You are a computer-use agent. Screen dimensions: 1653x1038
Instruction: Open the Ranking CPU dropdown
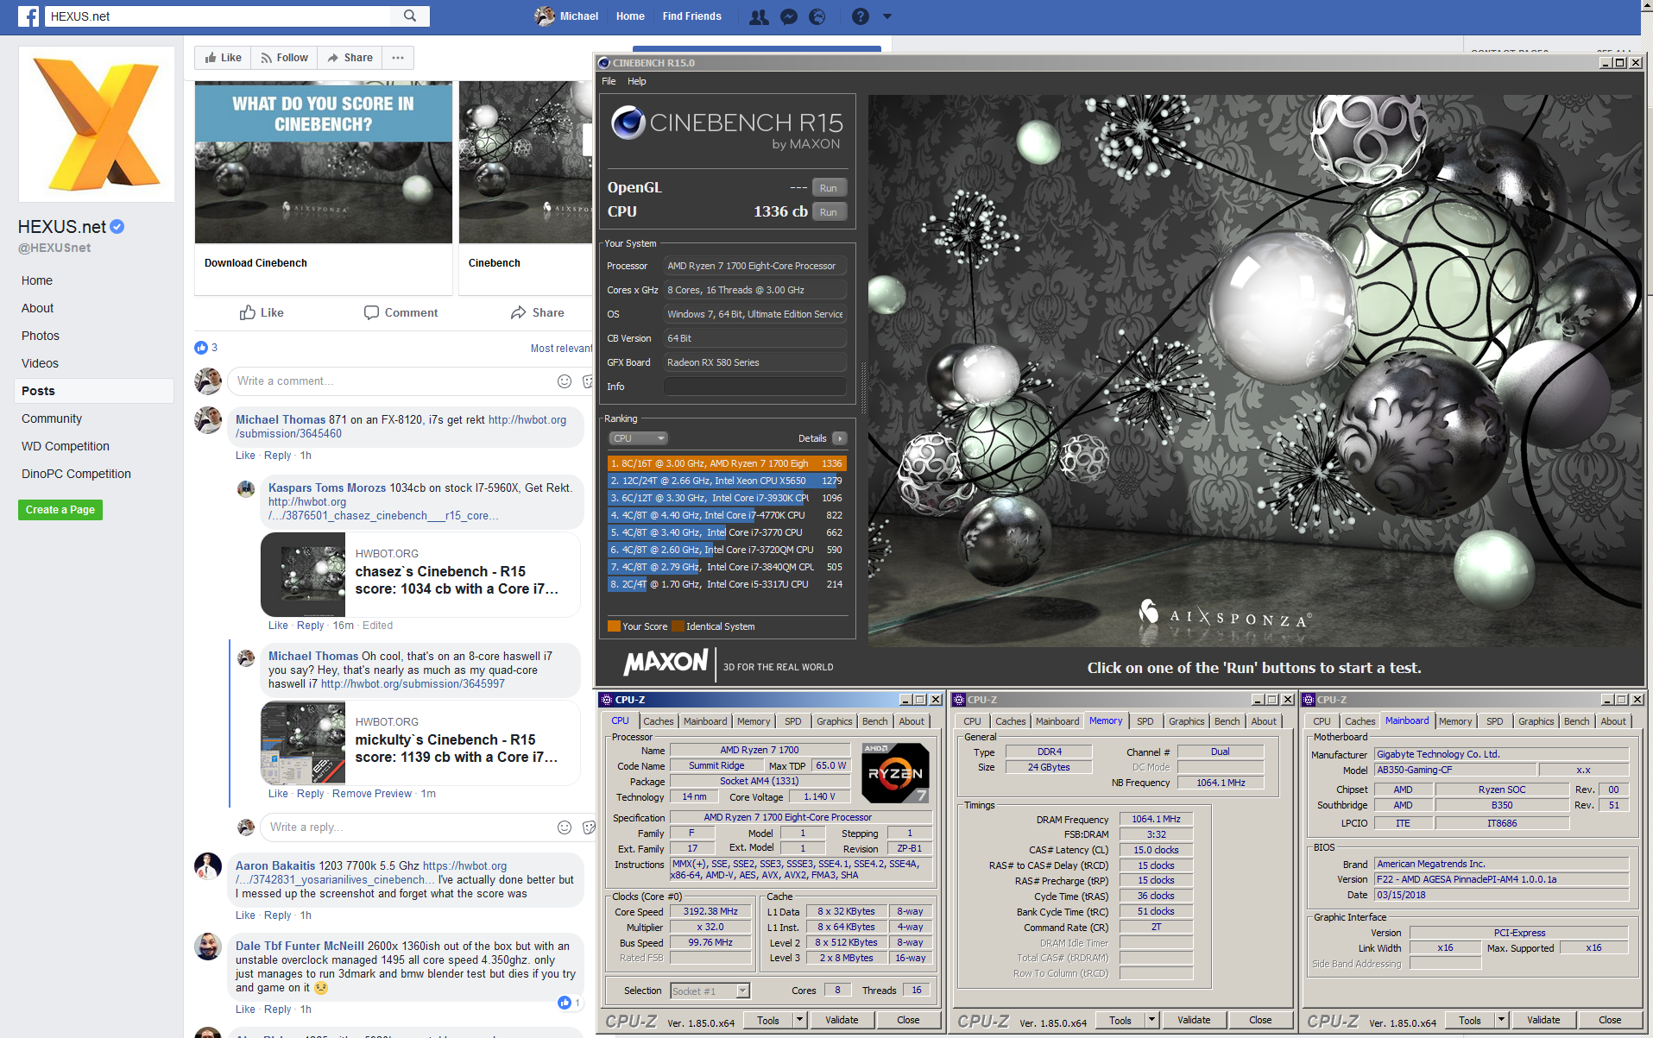[x=638, y=438]
